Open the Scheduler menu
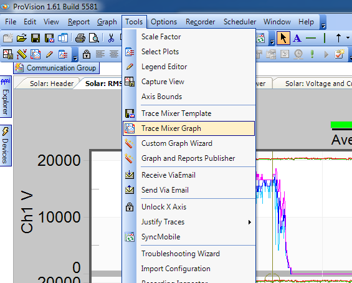352x283 pixels. click(x=240, y=22)
